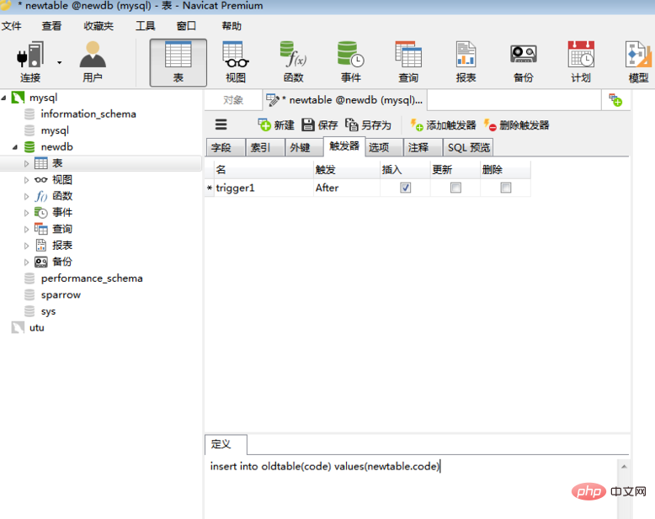Image resolution: width=655 pixels, height=519 pixels.
Task: Select the Table (表) toolbar icon
Action: point(178,62)
